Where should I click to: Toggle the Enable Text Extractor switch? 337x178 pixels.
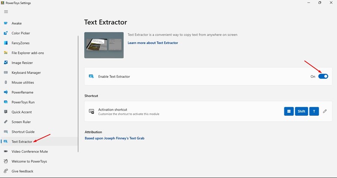pyautogui.click(x=323, y=77)
